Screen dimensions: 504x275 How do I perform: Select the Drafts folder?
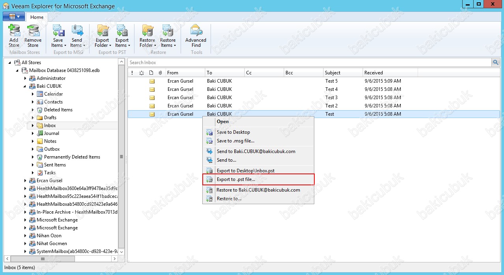click(50, 118)
